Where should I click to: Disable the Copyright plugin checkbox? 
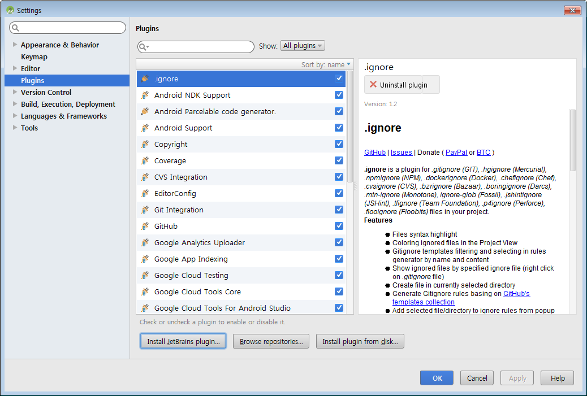coord(339,144)
